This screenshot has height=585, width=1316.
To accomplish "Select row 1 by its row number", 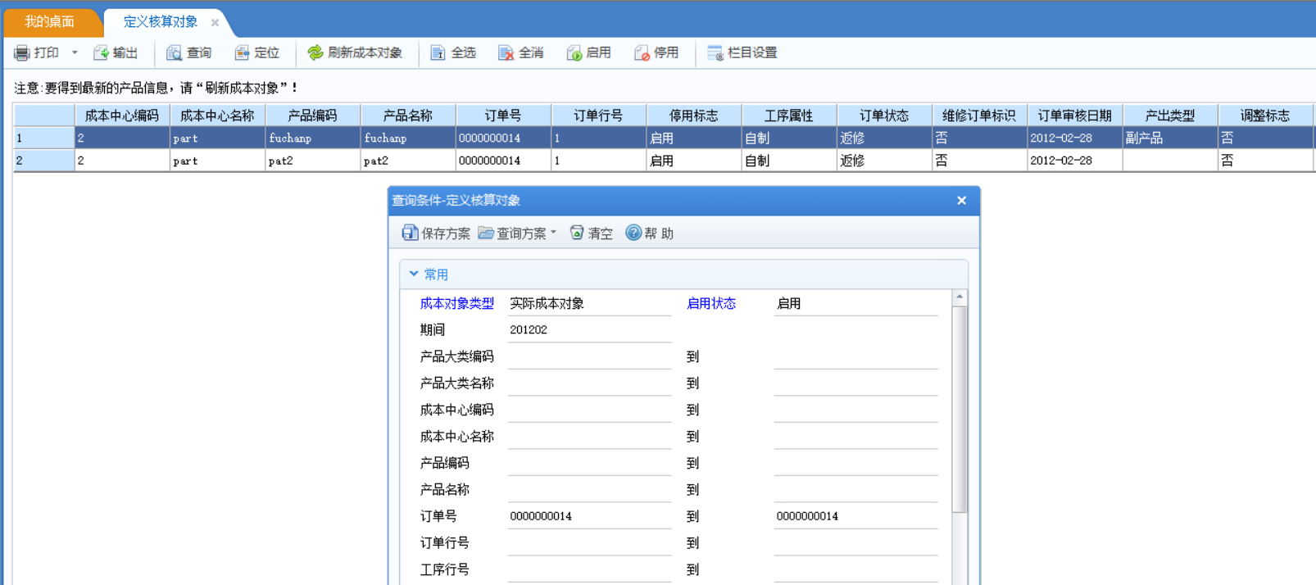I will click(x=43, y=138).
